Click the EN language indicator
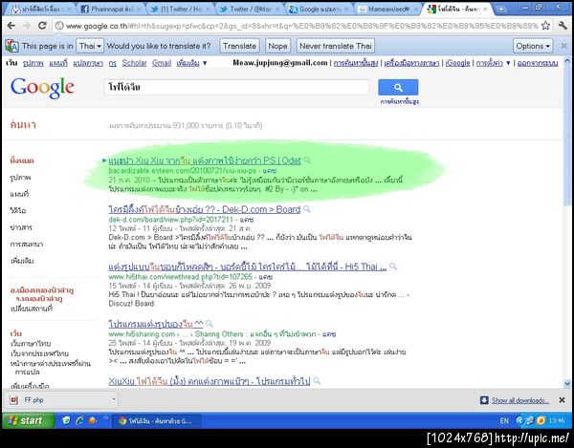The image size is (574, 448). click(504, 421)
